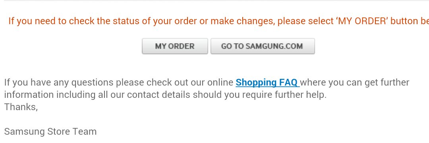The width and height of the screenshot is (429, 143).
Task: Click 'SAMGUNG.COM' label on the right button
Action: pyautogui.click(x=274, y=46)
